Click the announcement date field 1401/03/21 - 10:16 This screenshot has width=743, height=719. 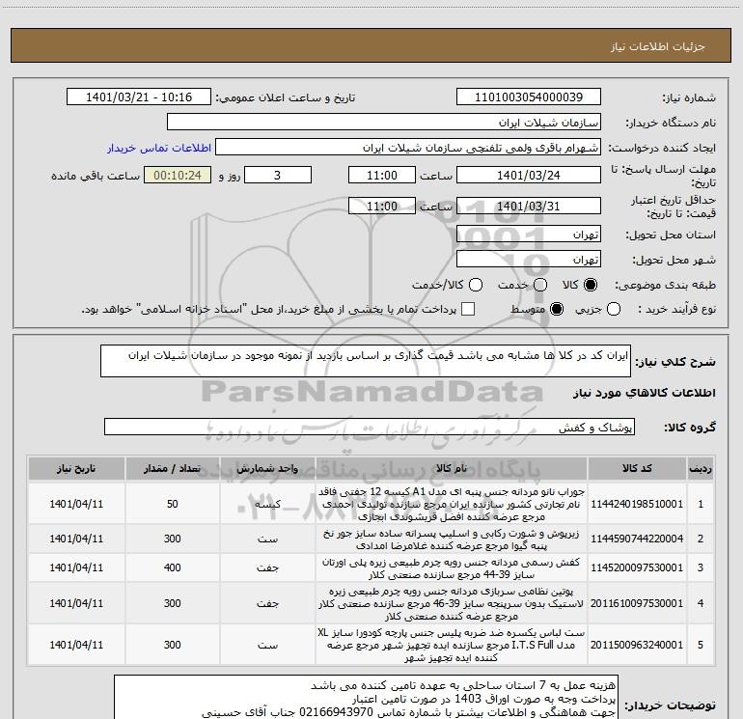pos(139,97)
